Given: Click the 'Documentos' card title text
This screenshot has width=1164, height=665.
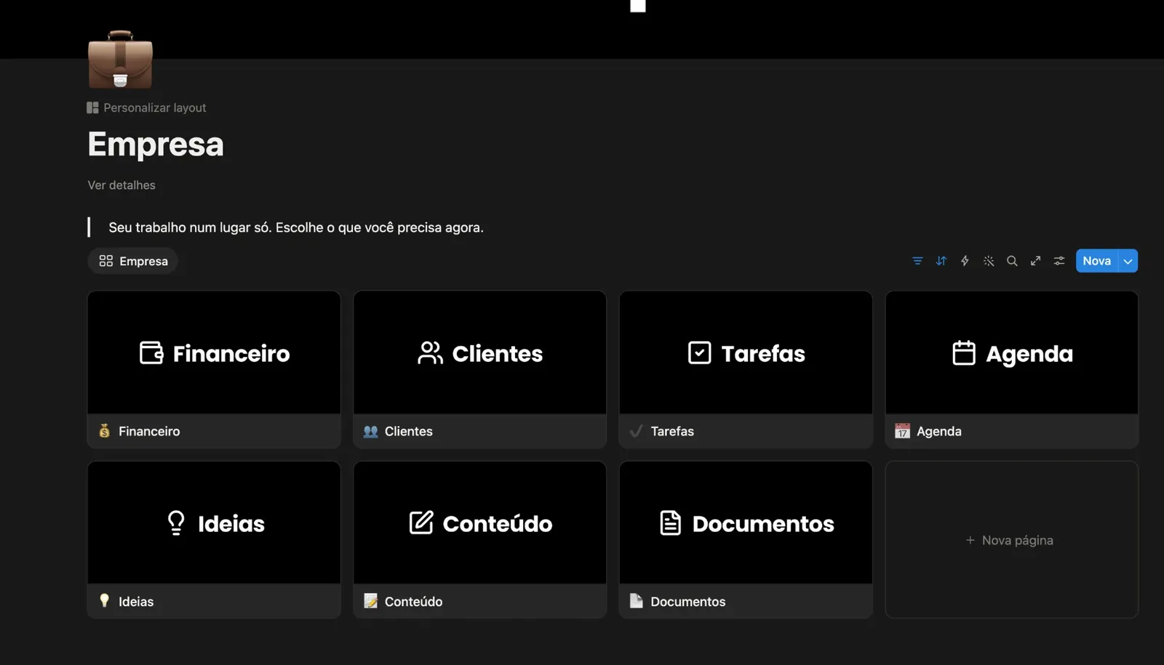Looking at the screenshot, I should click(688, 602).
